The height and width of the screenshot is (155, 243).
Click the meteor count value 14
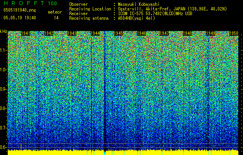pos(56,18)
